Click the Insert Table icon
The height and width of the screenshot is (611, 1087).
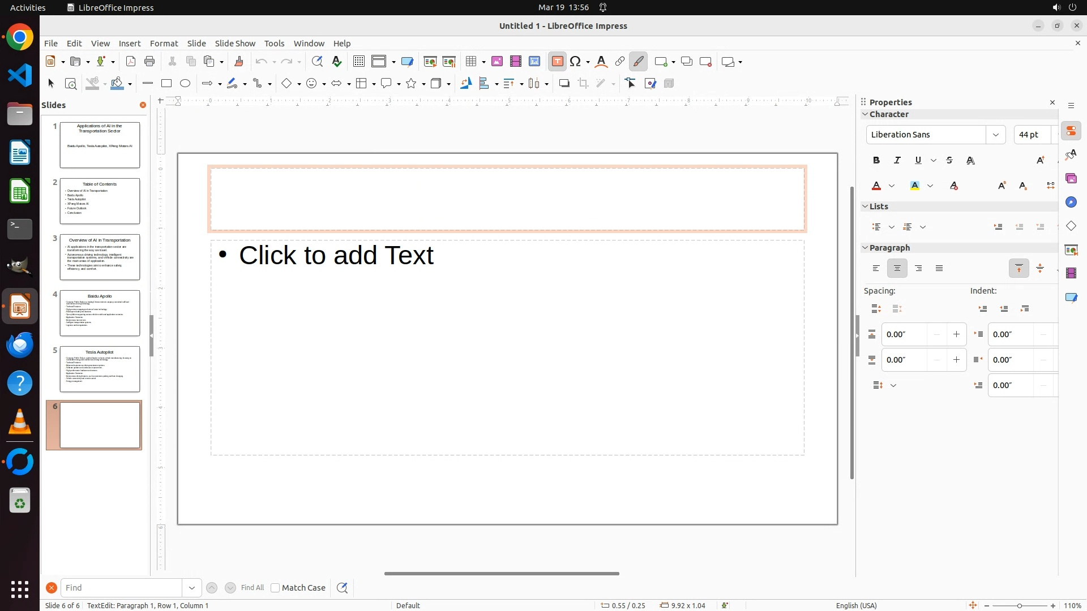click(470, 62)
